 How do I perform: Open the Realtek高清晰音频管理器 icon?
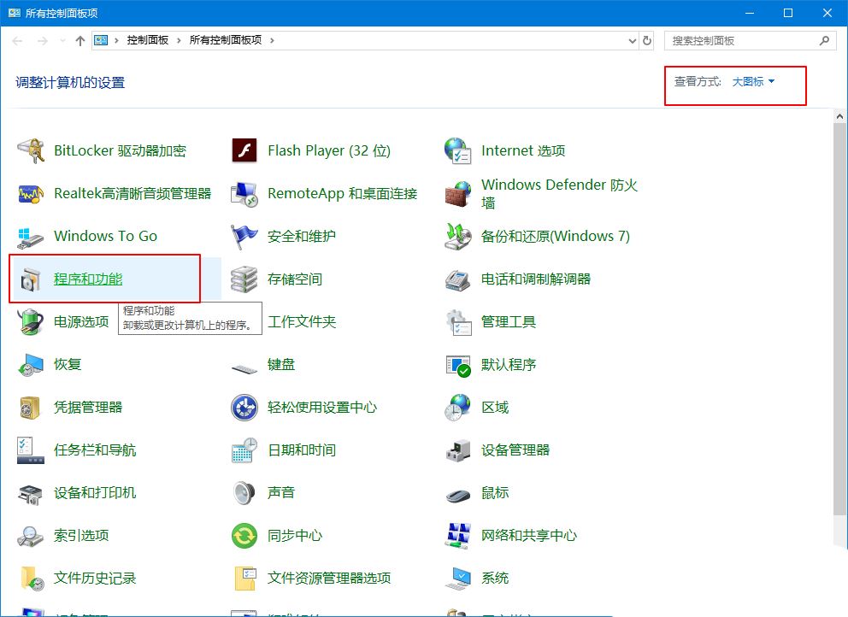(x=30, y=194)
